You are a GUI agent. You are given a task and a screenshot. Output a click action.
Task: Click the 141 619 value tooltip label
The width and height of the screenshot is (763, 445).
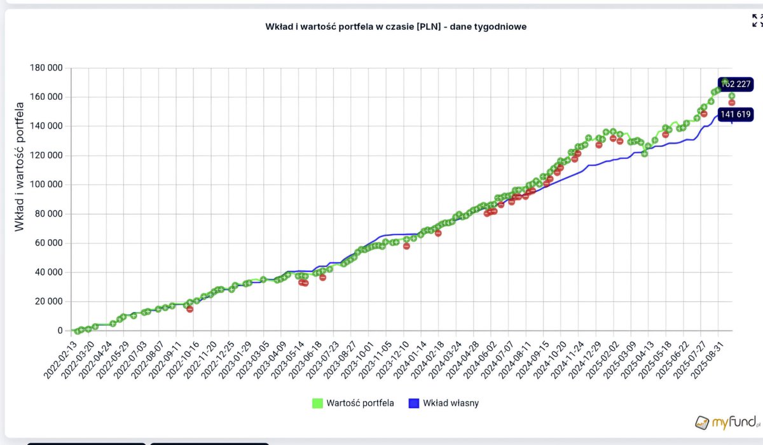pyautogui.click(x=736, y=114)
